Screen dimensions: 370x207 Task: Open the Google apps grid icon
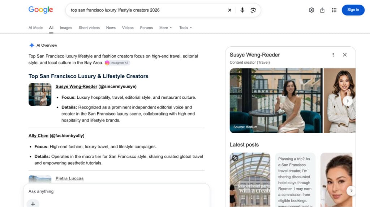pyautogui.click(x=334, y=10)
